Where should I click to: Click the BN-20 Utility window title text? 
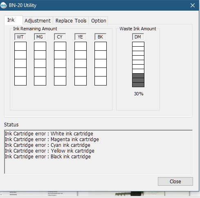point(22,5)
